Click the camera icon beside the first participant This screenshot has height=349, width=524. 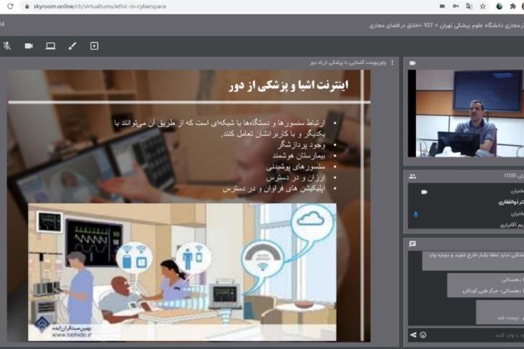(424, 192)
